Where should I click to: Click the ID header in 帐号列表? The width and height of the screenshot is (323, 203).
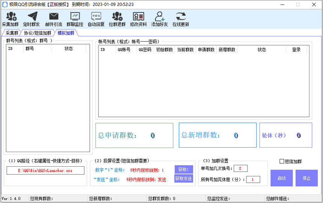(107, 49)
